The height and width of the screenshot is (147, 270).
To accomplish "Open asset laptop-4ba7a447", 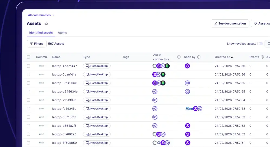I will (65, 66).
